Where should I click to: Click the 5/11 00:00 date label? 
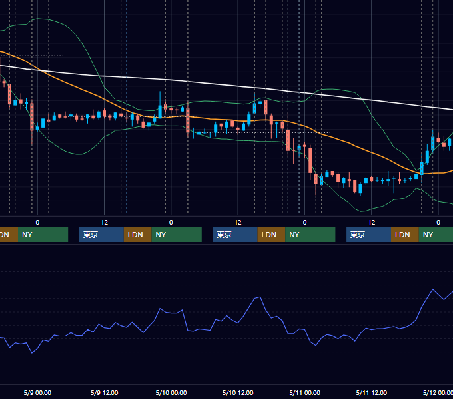point(305,392)
